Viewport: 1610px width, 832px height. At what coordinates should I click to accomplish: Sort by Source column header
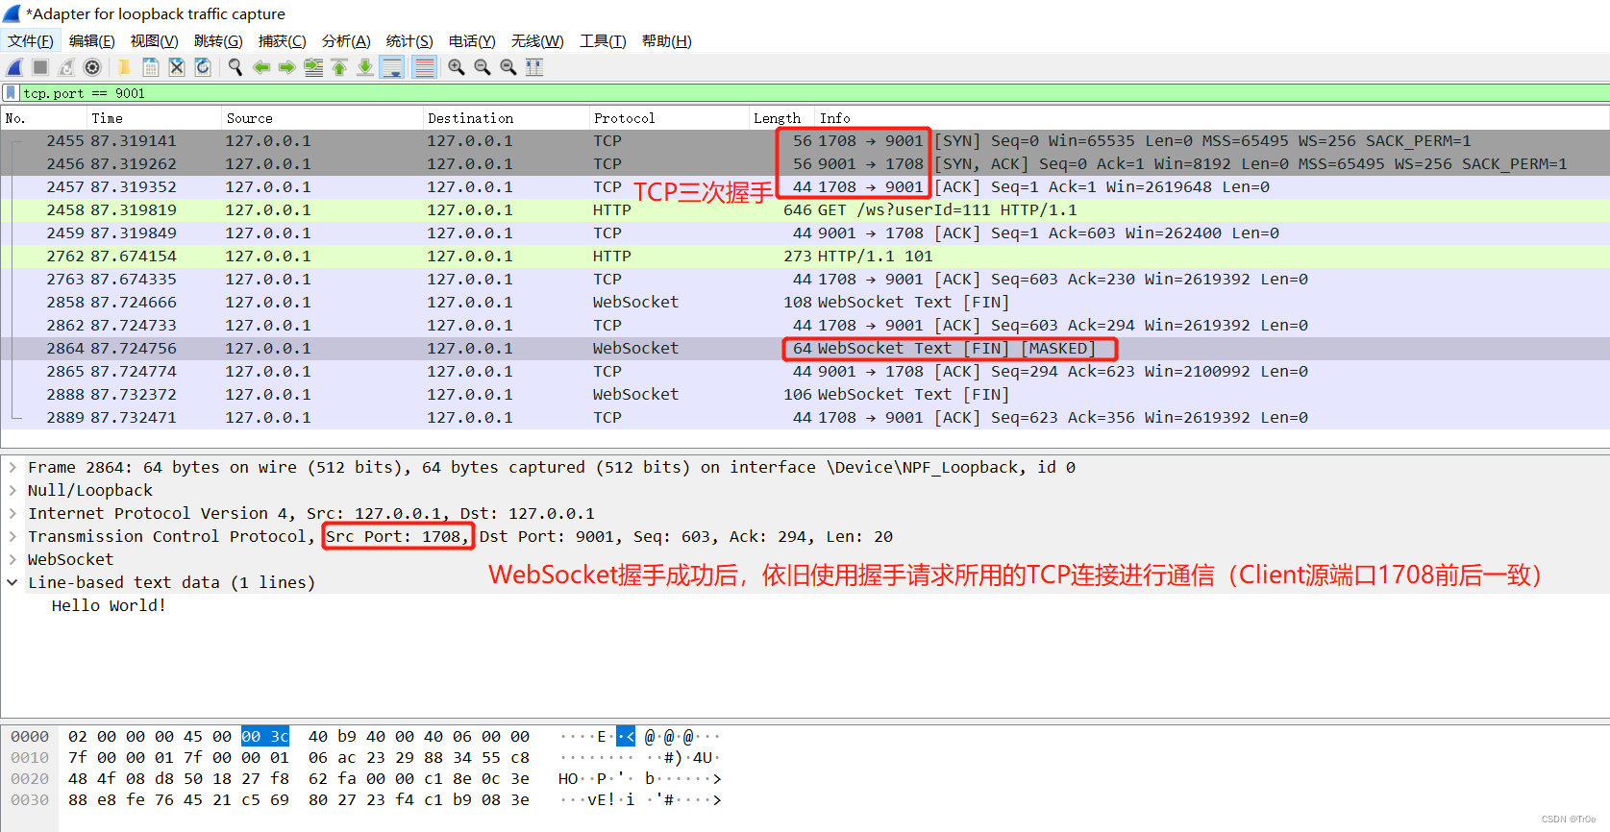[x=322, y=118]
